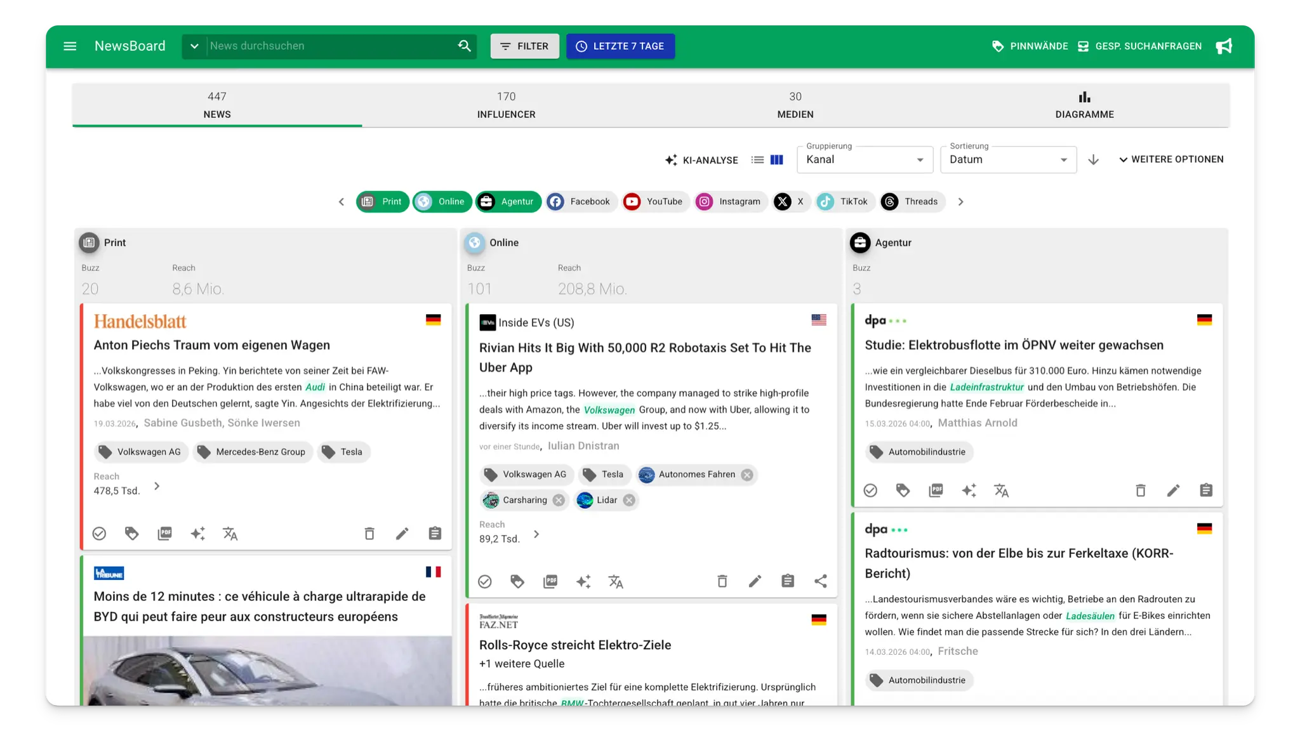Screen dimensions: 1300x731
Task: Open the Sortierung Datum dropdown
Action: pos(1008,159)
